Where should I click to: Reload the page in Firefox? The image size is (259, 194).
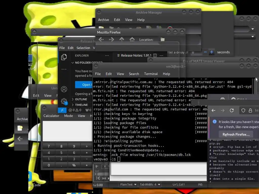[232, 110]
